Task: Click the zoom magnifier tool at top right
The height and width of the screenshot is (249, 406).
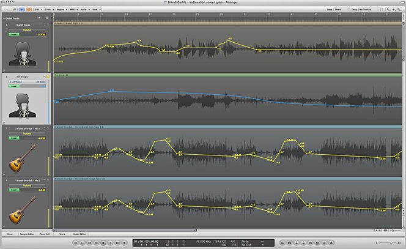Action: [x=398, y=10]
